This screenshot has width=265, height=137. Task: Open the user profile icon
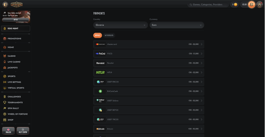click(259, 5)
